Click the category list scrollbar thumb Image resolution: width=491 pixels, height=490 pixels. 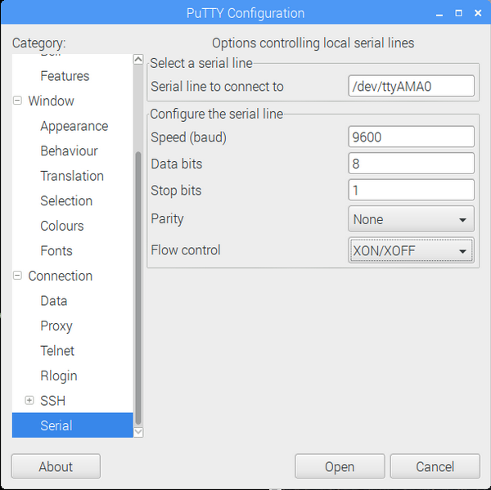click(x=138, y=288)
